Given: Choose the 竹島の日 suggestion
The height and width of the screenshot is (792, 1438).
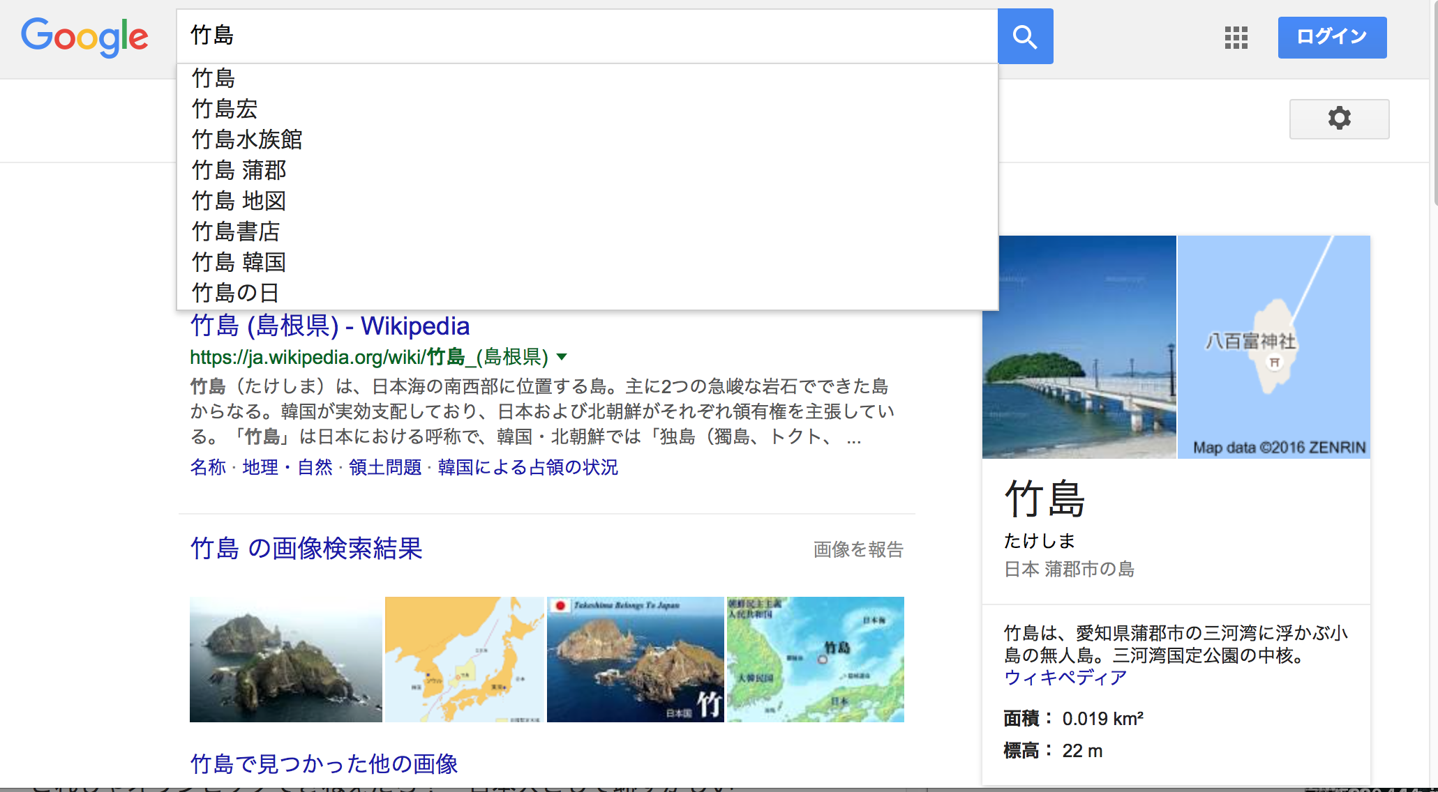Looking at the screenshot, I should point(235,293).
